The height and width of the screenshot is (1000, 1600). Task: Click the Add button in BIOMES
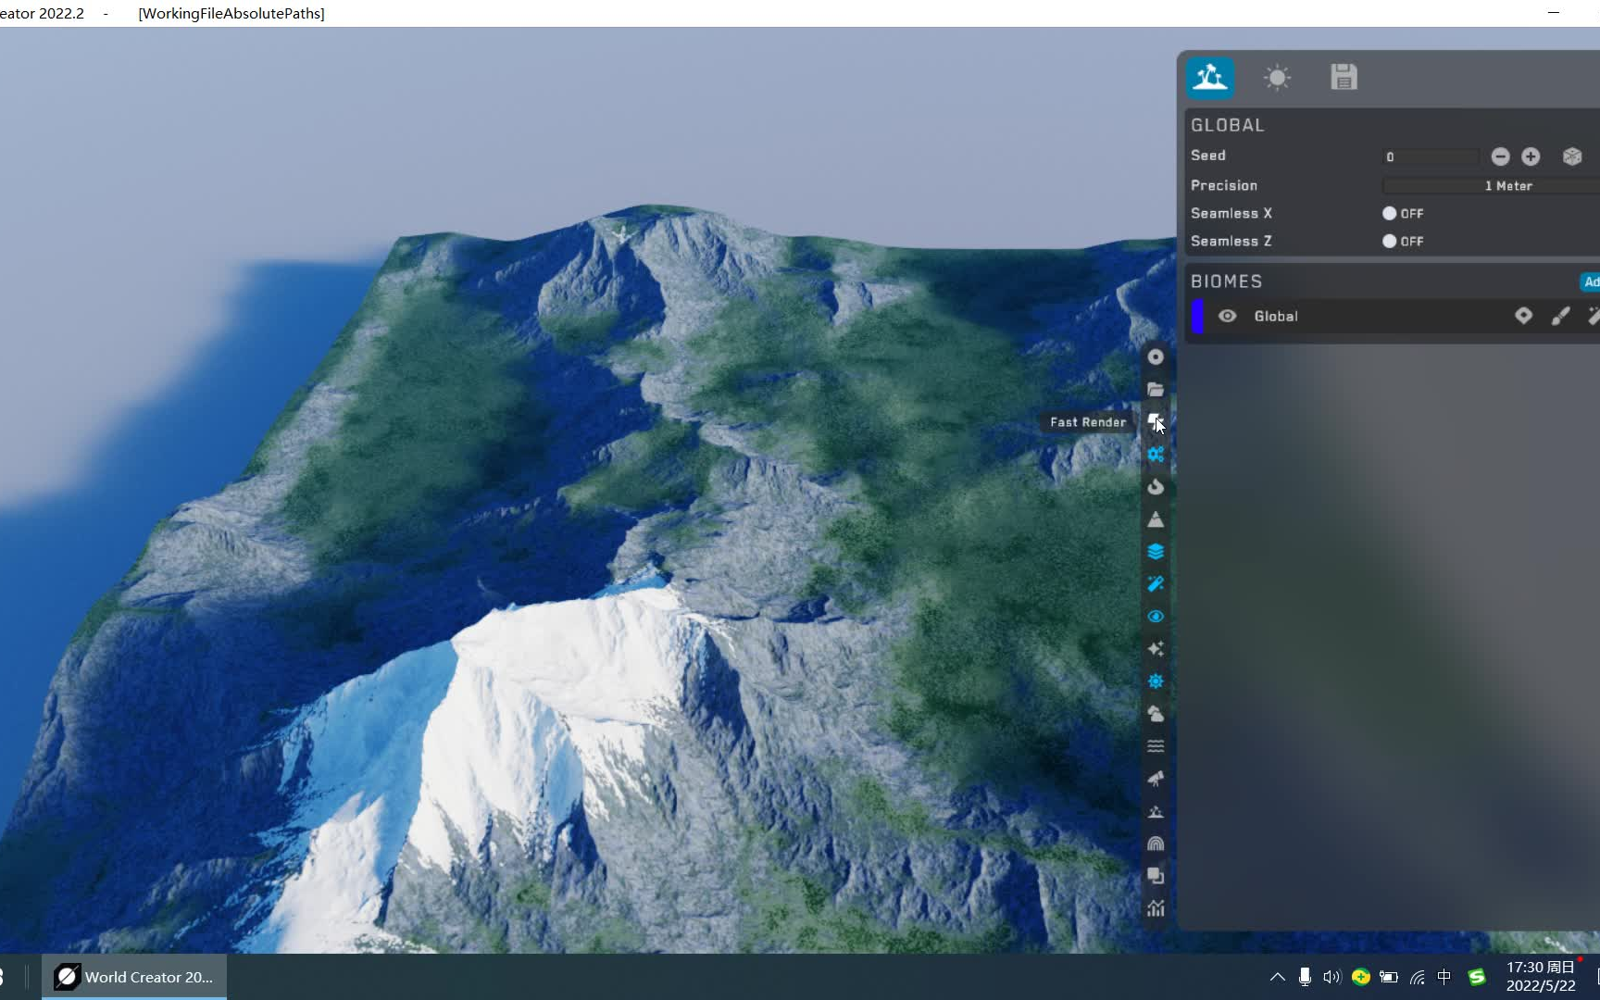click(1591, 281)
